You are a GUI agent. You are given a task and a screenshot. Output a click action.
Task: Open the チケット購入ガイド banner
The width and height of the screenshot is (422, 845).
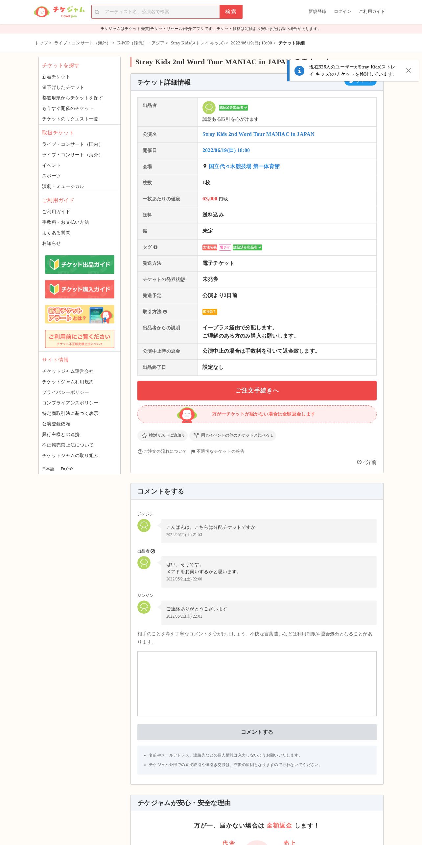(x=80, y=289)
